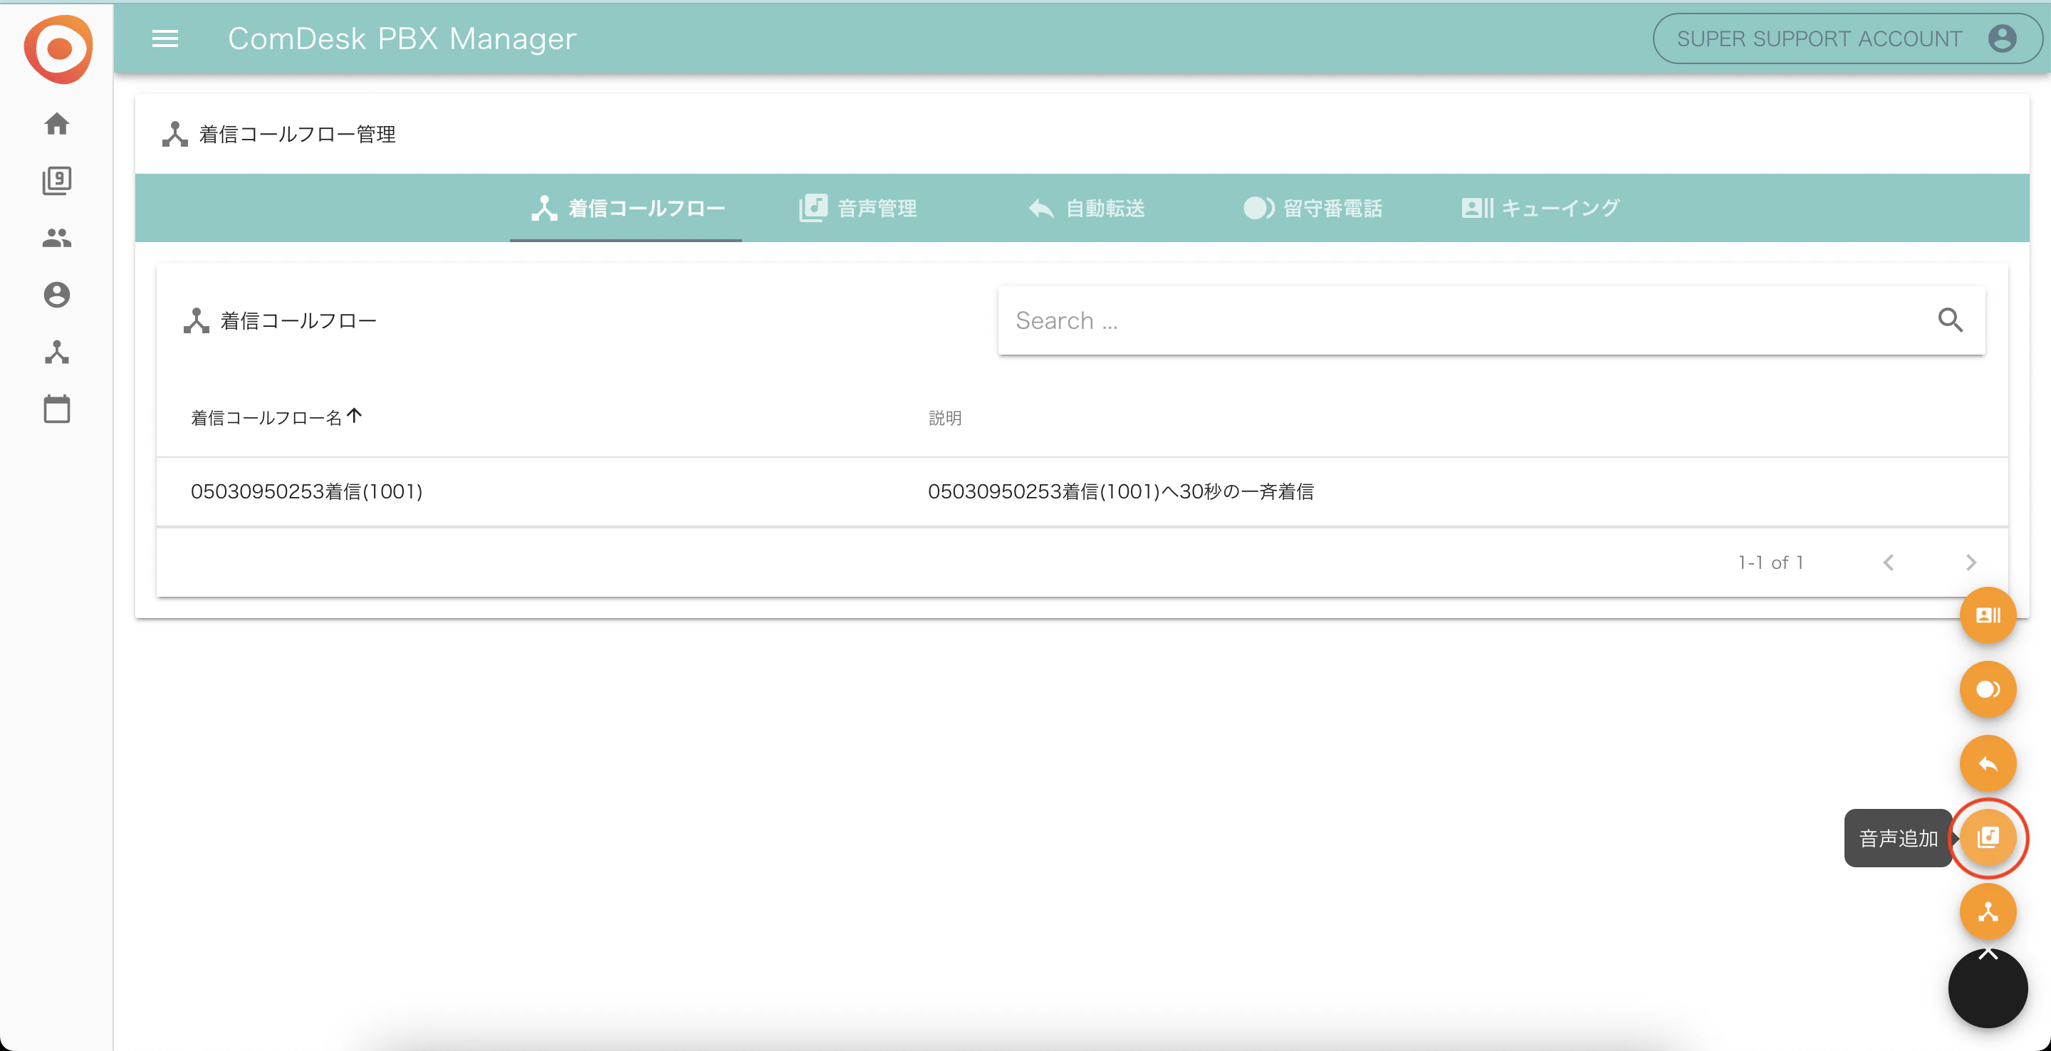
Task: Click the 音声追加 floating button
Action: (x=1988, y=837)
